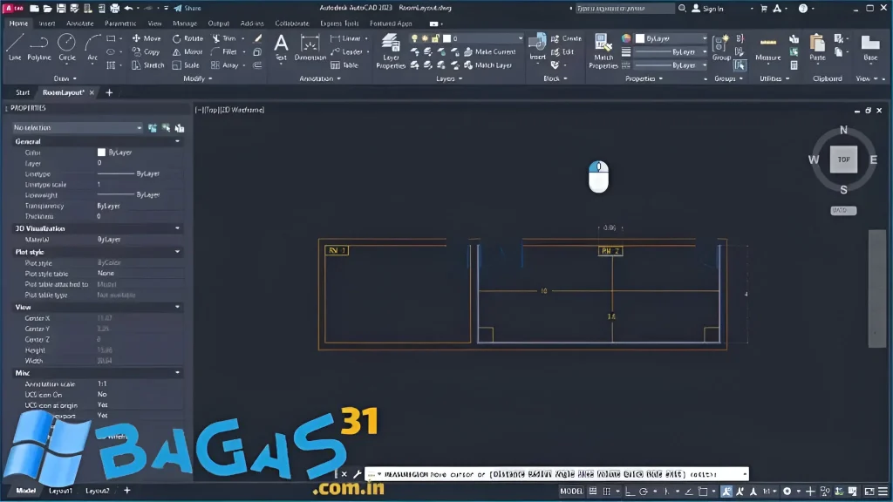Toggle polar tracking in status bar
Image resolution: width=893 pixels, height=502 pixels.
pyautogui.click(x=644, y=492)
